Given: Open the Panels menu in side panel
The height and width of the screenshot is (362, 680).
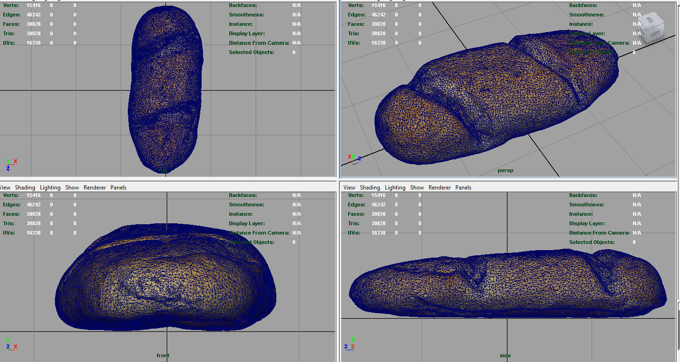Looking at the screenshot, I should (x=463, y=188).
